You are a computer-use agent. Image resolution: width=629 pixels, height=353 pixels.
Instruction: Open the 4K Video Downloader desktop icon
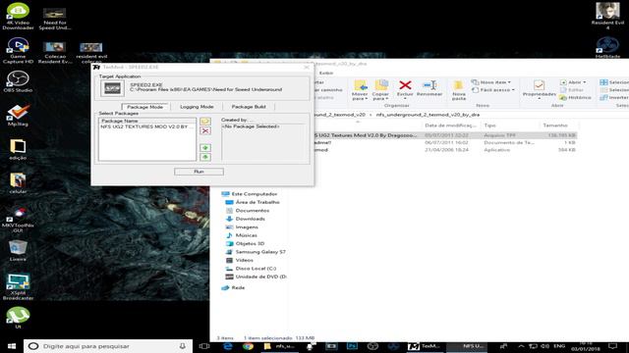(x=18, y=17)
